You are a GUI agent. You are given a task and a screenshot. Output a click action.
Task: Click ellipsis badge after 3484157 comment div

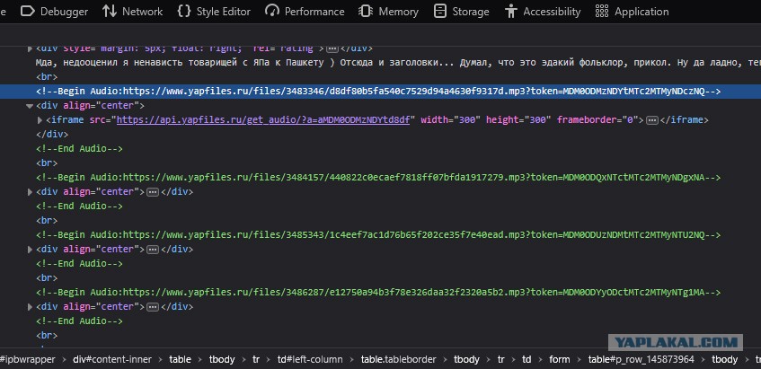pos(153,192)
